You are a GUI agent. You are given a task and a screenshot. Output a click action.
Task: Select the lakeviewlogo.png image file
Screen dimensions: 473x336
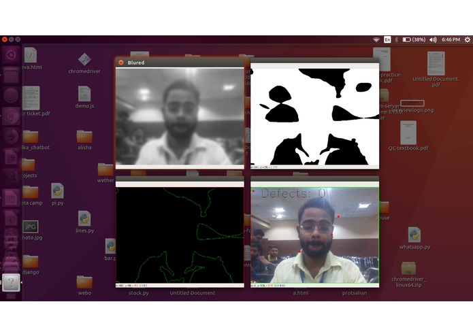[x=412, y=107]
